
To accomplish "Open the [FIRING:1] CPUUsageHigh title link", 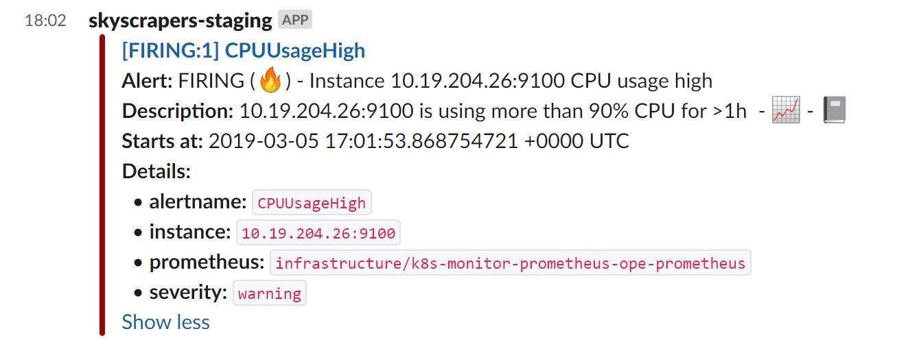I will coord(243,51).
